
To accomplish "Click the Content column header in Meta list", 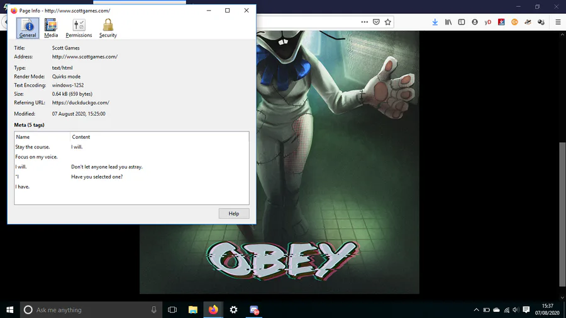I will pos(160,137).
